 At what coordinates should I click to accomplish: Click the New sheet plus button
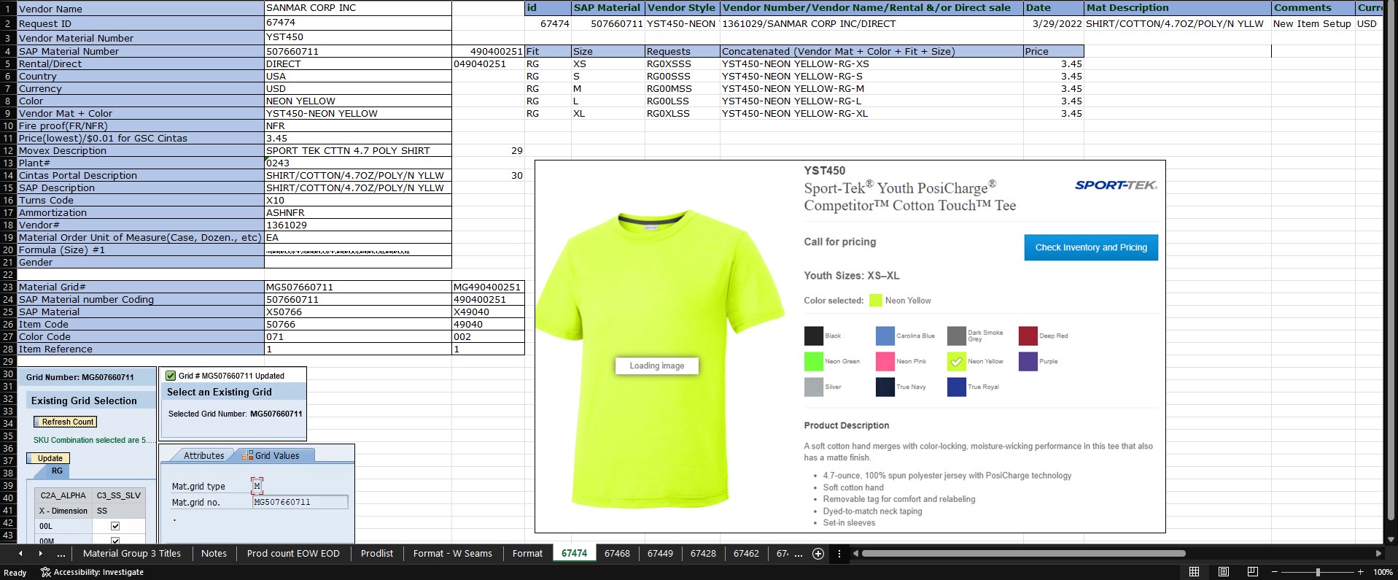pyautogui.click(x=818, y=554)
